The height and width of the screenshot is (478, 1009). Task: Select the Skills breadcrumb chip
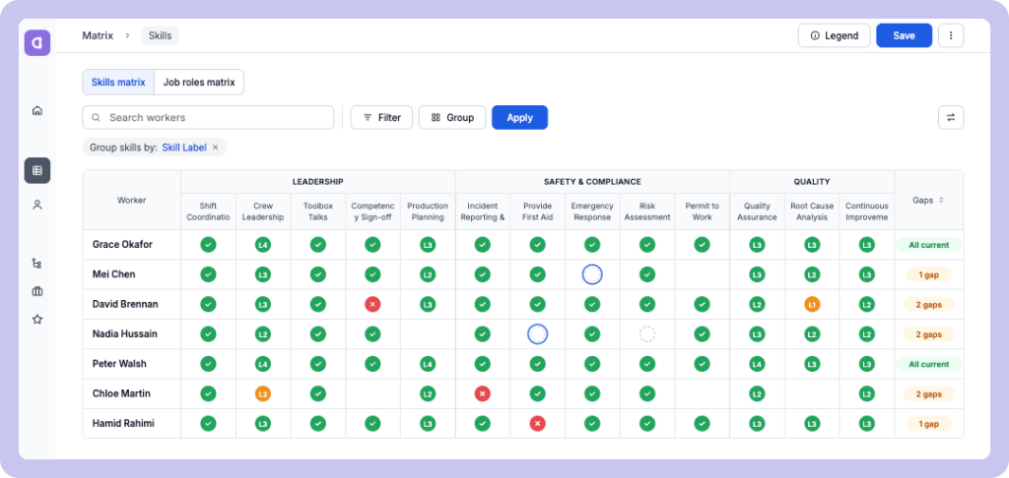coord(161,36)
